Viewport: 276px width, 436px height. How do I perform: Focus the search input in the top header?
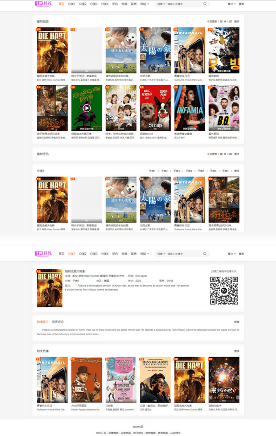click(184, 4)
